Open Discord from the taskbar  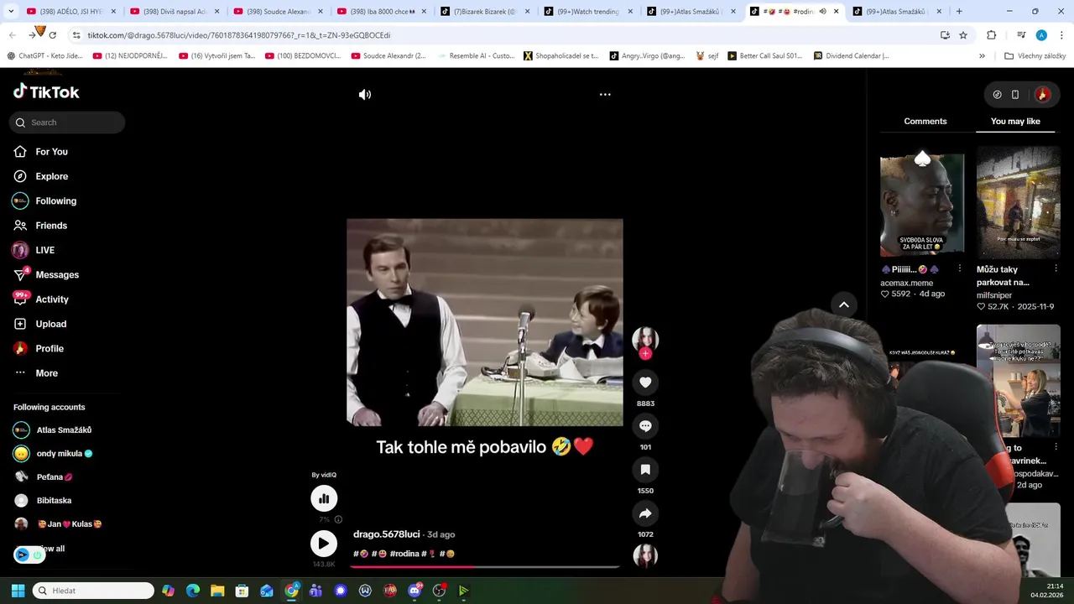click(414, 591)
